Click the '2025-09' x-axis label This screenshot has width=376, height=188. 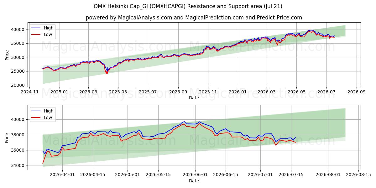[178, 92]
